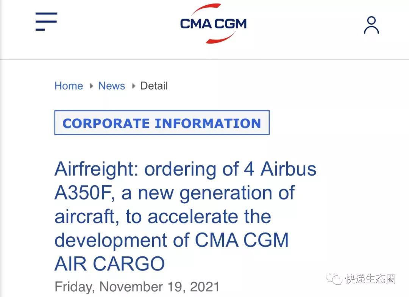Click the AIR CARGO text in the headline
409x297 pixels.
coord(109,264)
